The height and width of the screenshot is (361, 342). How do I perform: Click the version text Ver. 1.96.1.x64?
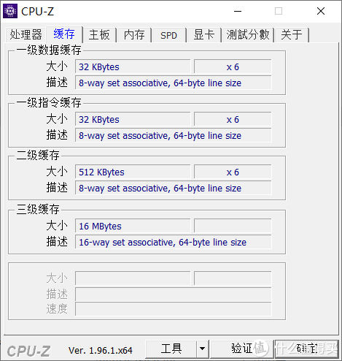coord(101,351)
